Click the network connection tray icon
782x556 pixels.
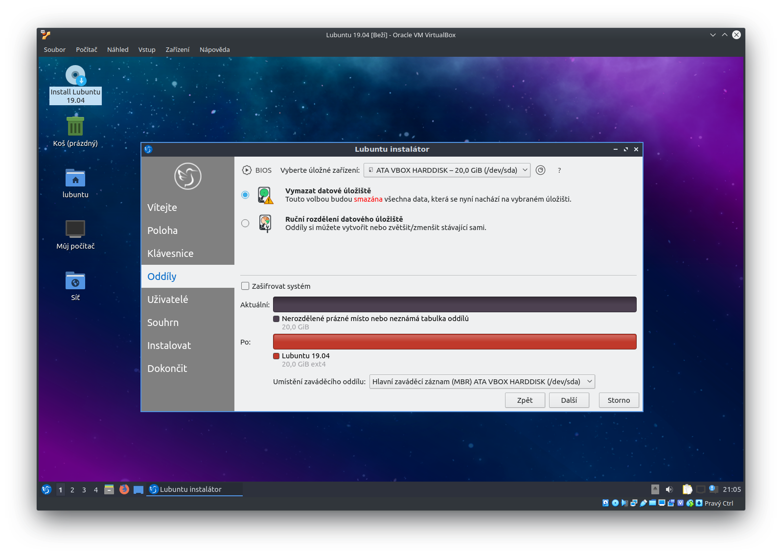pyautogui.click(x=701, y=489)
